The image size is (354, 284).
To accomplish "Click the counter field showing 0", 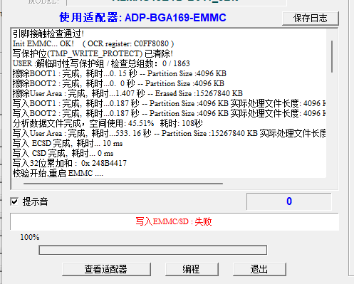I will pos(289,201).
